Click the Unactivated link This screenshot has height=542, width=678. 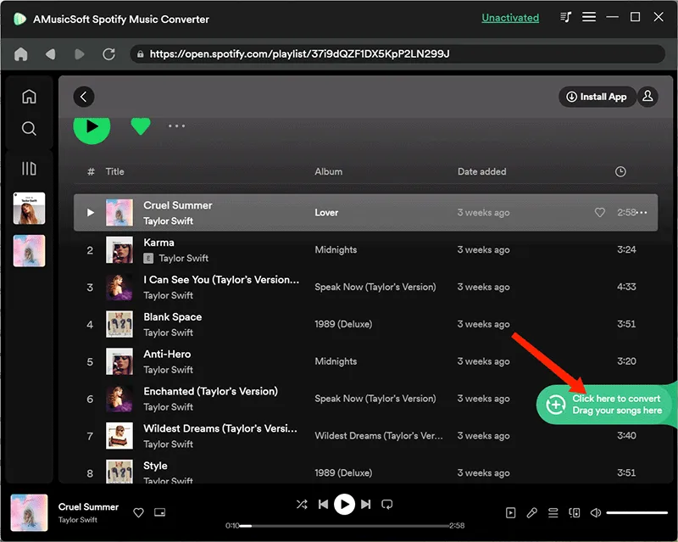tap(510, 17)
